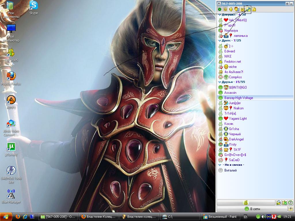Image resolution: width=295 pixels, height=221 pixels.
Task: Open Мои документы desktop icon
Action: (x=11, y=10)
